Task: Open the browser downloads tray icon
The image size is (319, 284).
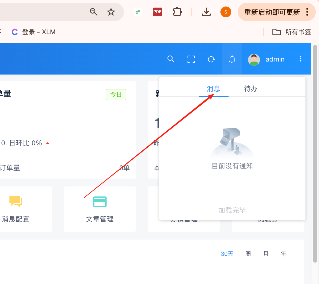Action: pyautogui.click(x=206, y=12)
